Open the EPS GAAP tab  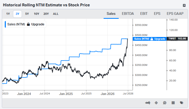click(175, 14)
